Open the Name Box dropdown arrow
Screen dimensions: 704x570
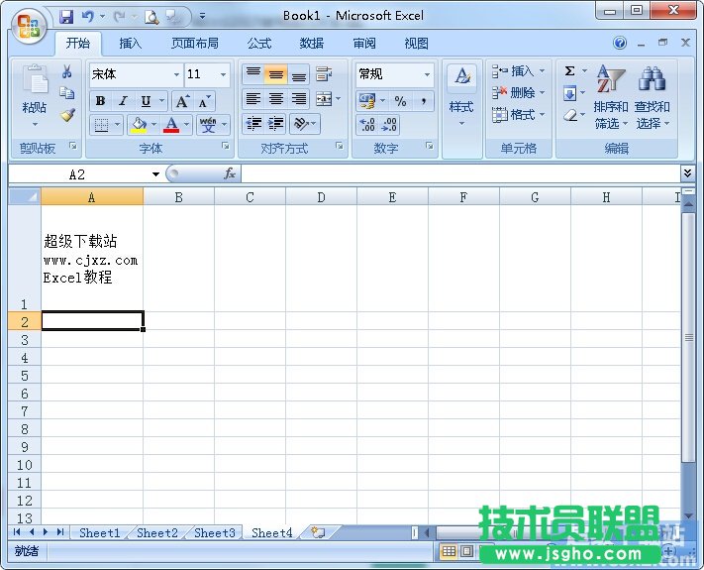[x=155, y=174]
